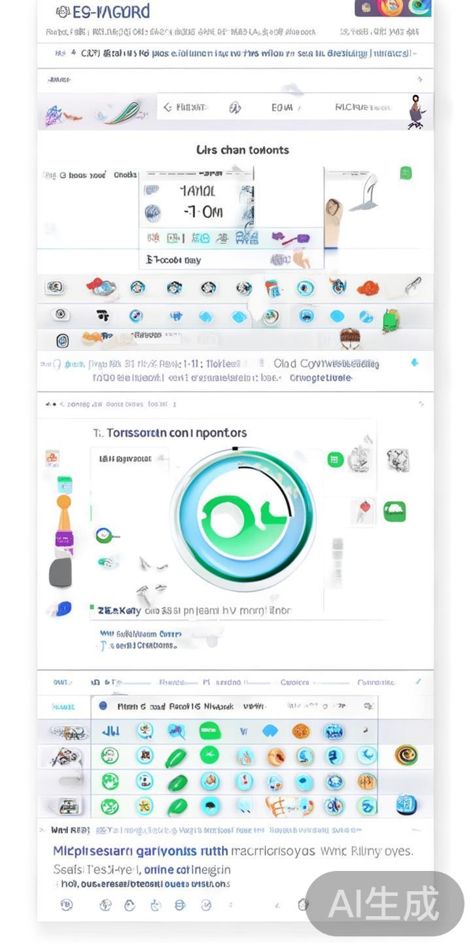This screenshot has width=471, height=943.
Task: Expand the small arrow right of the first section header
Action: point(420,80)
